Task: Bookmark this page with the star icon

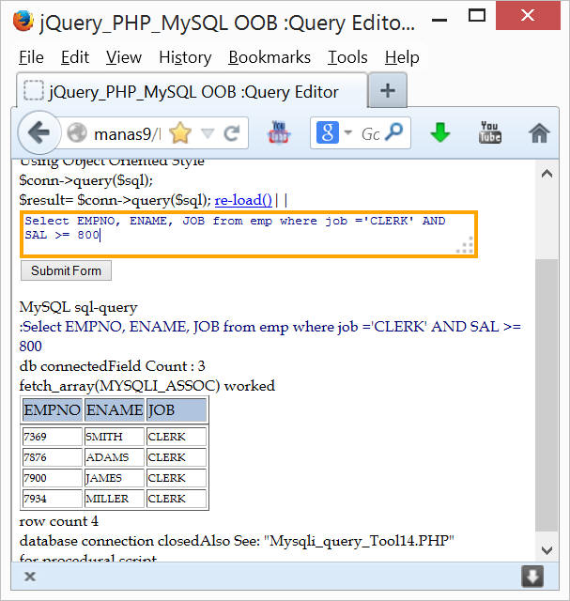Action: coord(179,133)
